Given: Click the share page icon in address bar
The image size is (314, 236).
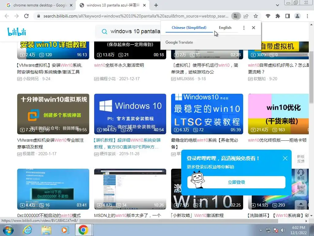Looking at the screenshot, I should click(246, 16).
